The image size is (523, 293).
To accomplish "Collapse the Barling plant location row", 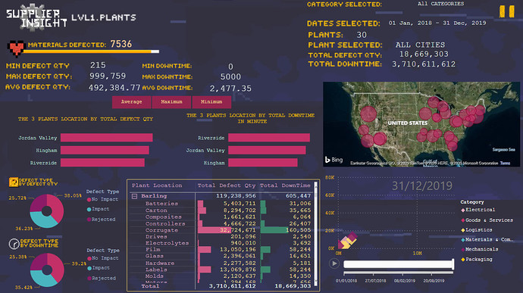I will pyautogui.click(x=134, y=196).
